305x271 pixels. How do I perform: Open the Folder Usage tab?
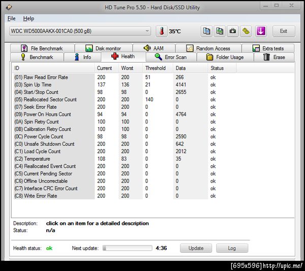coord(225,57)
